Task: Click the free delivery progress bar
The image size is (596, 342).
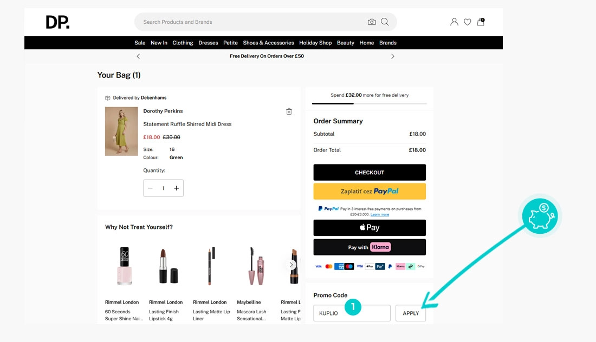Action: tap(370, 103)
